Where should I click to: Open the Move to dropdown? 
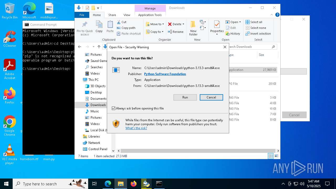[x=155, y=24]
